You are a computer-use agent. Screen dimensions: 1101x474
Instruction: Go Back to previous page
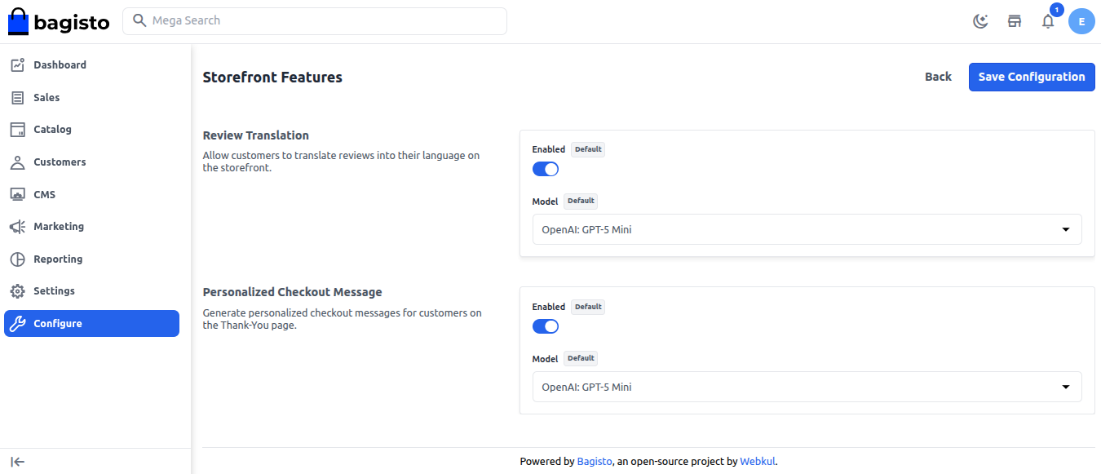pyautogui.click(x=938, y=77)
